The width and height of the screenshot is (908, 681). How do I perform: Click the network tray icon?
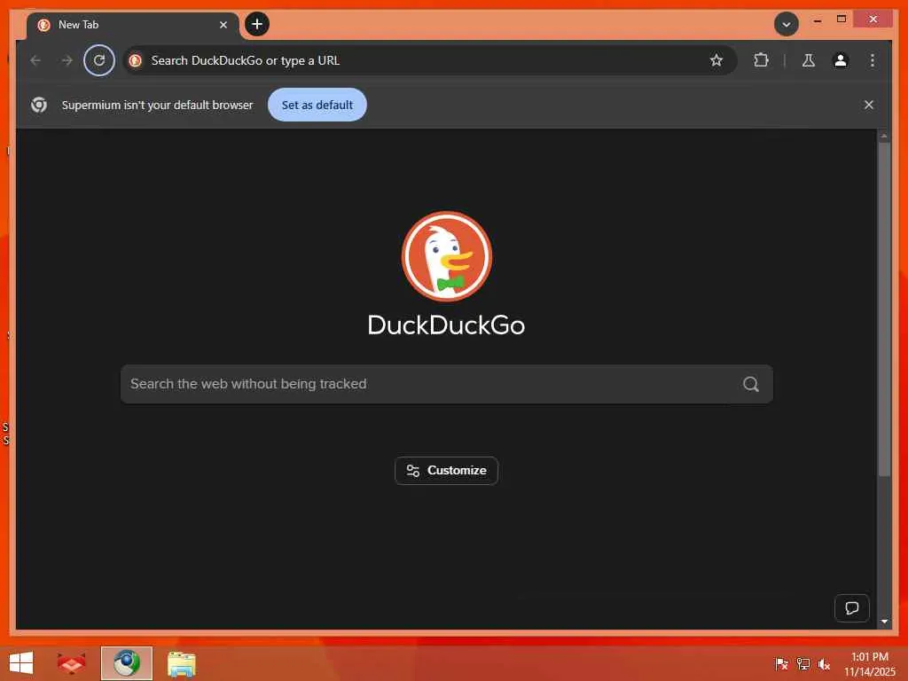coord(802,664)
